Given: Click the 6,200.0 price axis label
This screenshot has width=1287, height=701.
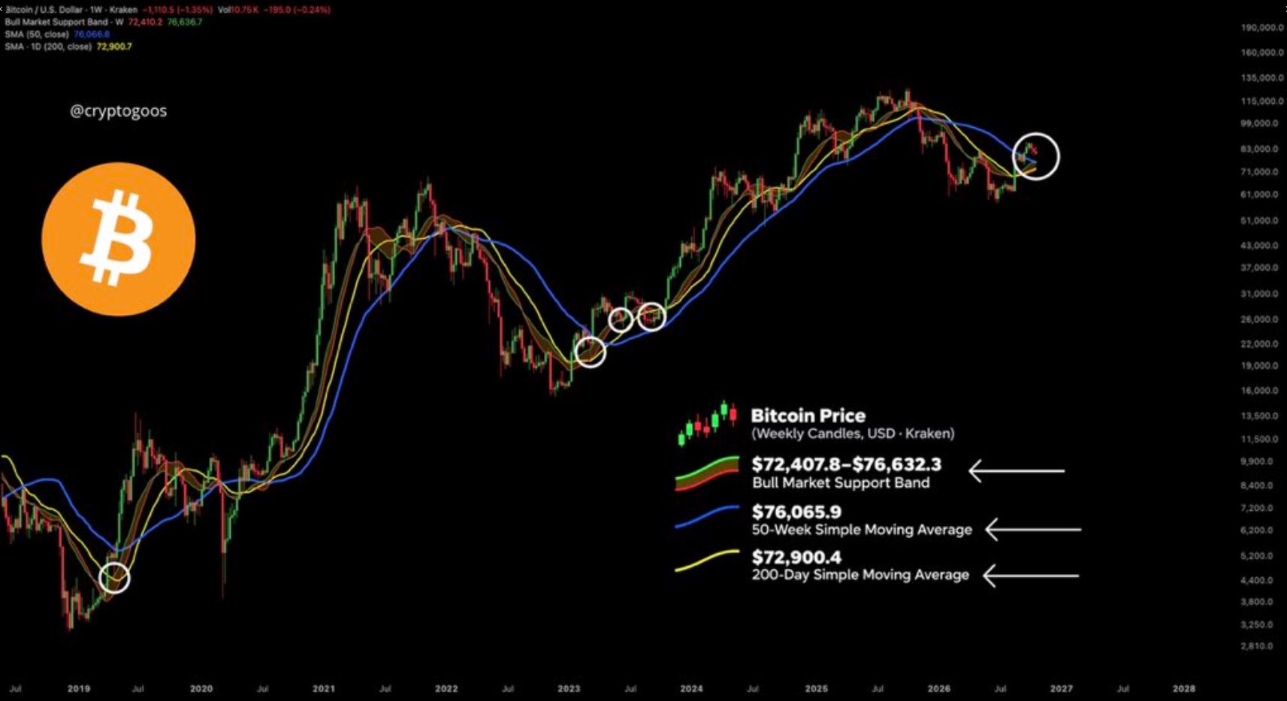Looking at the screenshot, I should (x=1258, y=530).
